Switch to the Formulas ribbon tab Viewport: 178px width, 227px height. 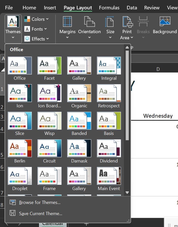tap(109, 8)
